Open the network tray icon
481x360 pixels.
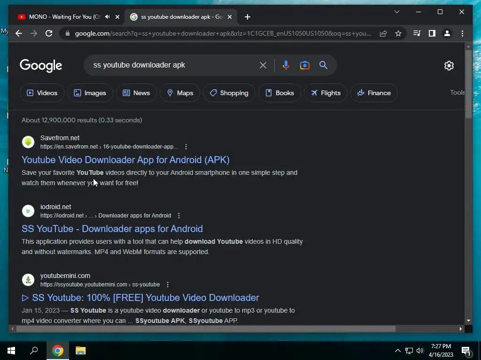click(409, 351)
